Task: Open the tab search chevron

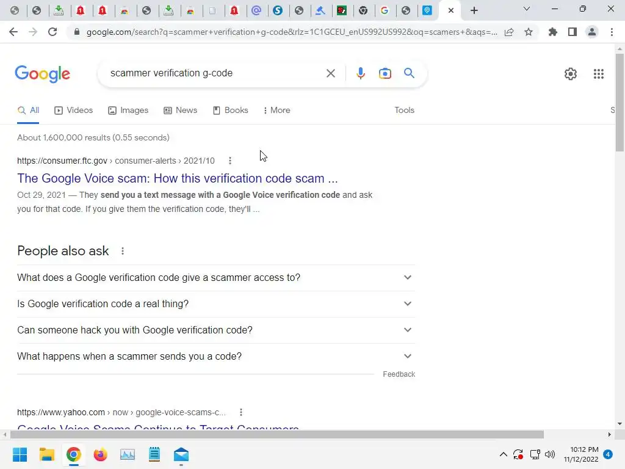Action: point(527,9)
